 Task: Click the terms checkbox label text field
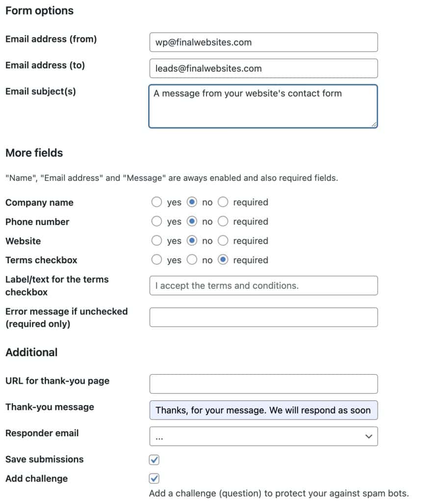pyautogui.click(x=263, y=285)
